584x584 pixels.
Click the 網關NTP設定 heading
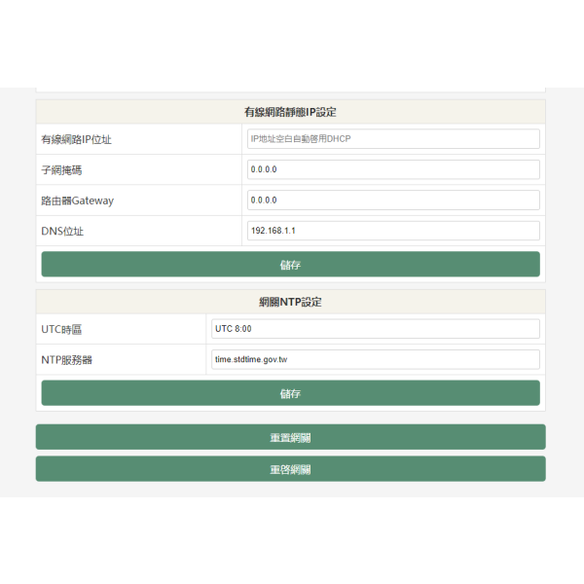290,302
